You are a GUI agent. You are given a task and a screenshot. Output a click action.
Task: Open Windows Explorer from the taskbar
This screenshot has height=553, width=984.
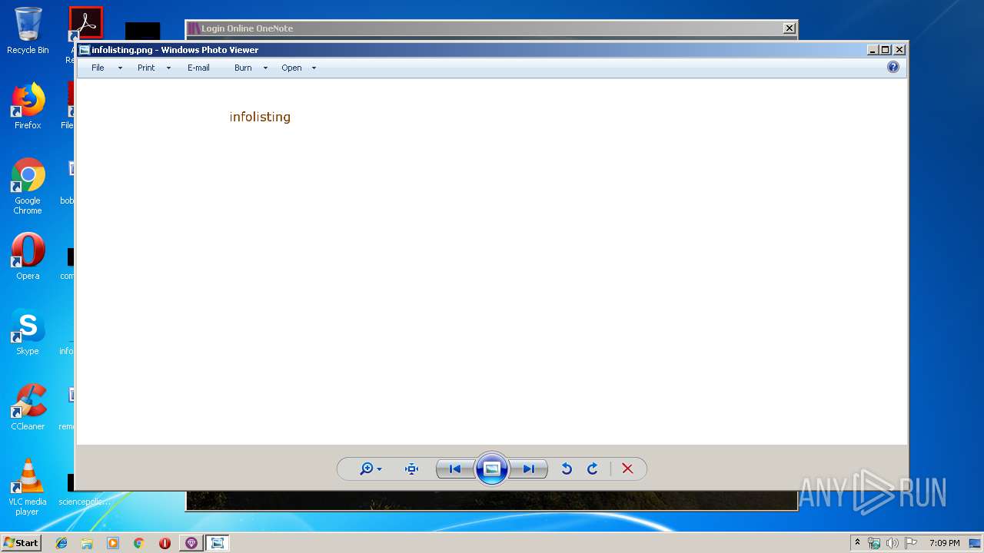point(87,543)
